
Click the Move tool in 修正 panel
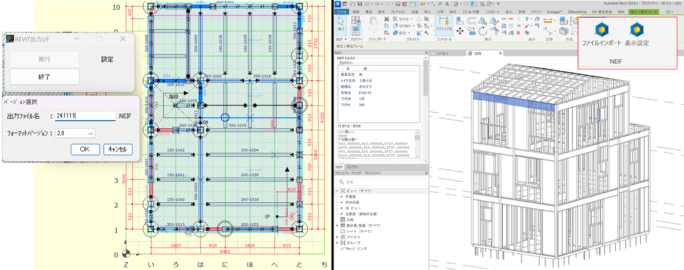point(459,30)
